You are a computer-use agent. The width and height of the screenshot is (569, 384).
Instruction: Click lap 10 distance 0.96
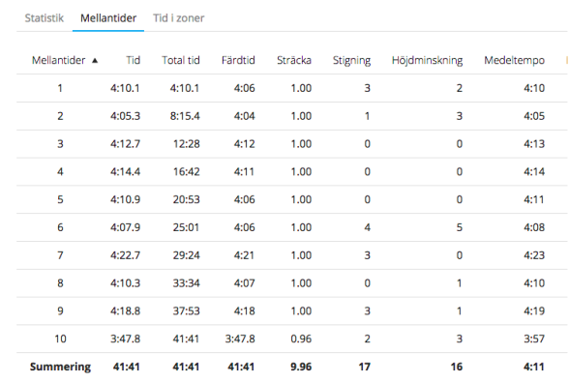coord(301,339)
